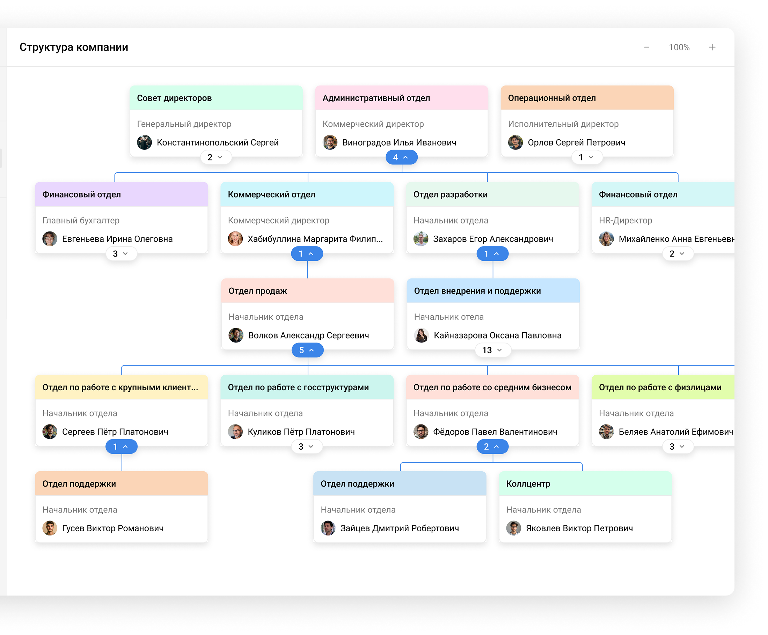Expand Главный бухгалтер's 3 subordinates

tap(121, 254)
